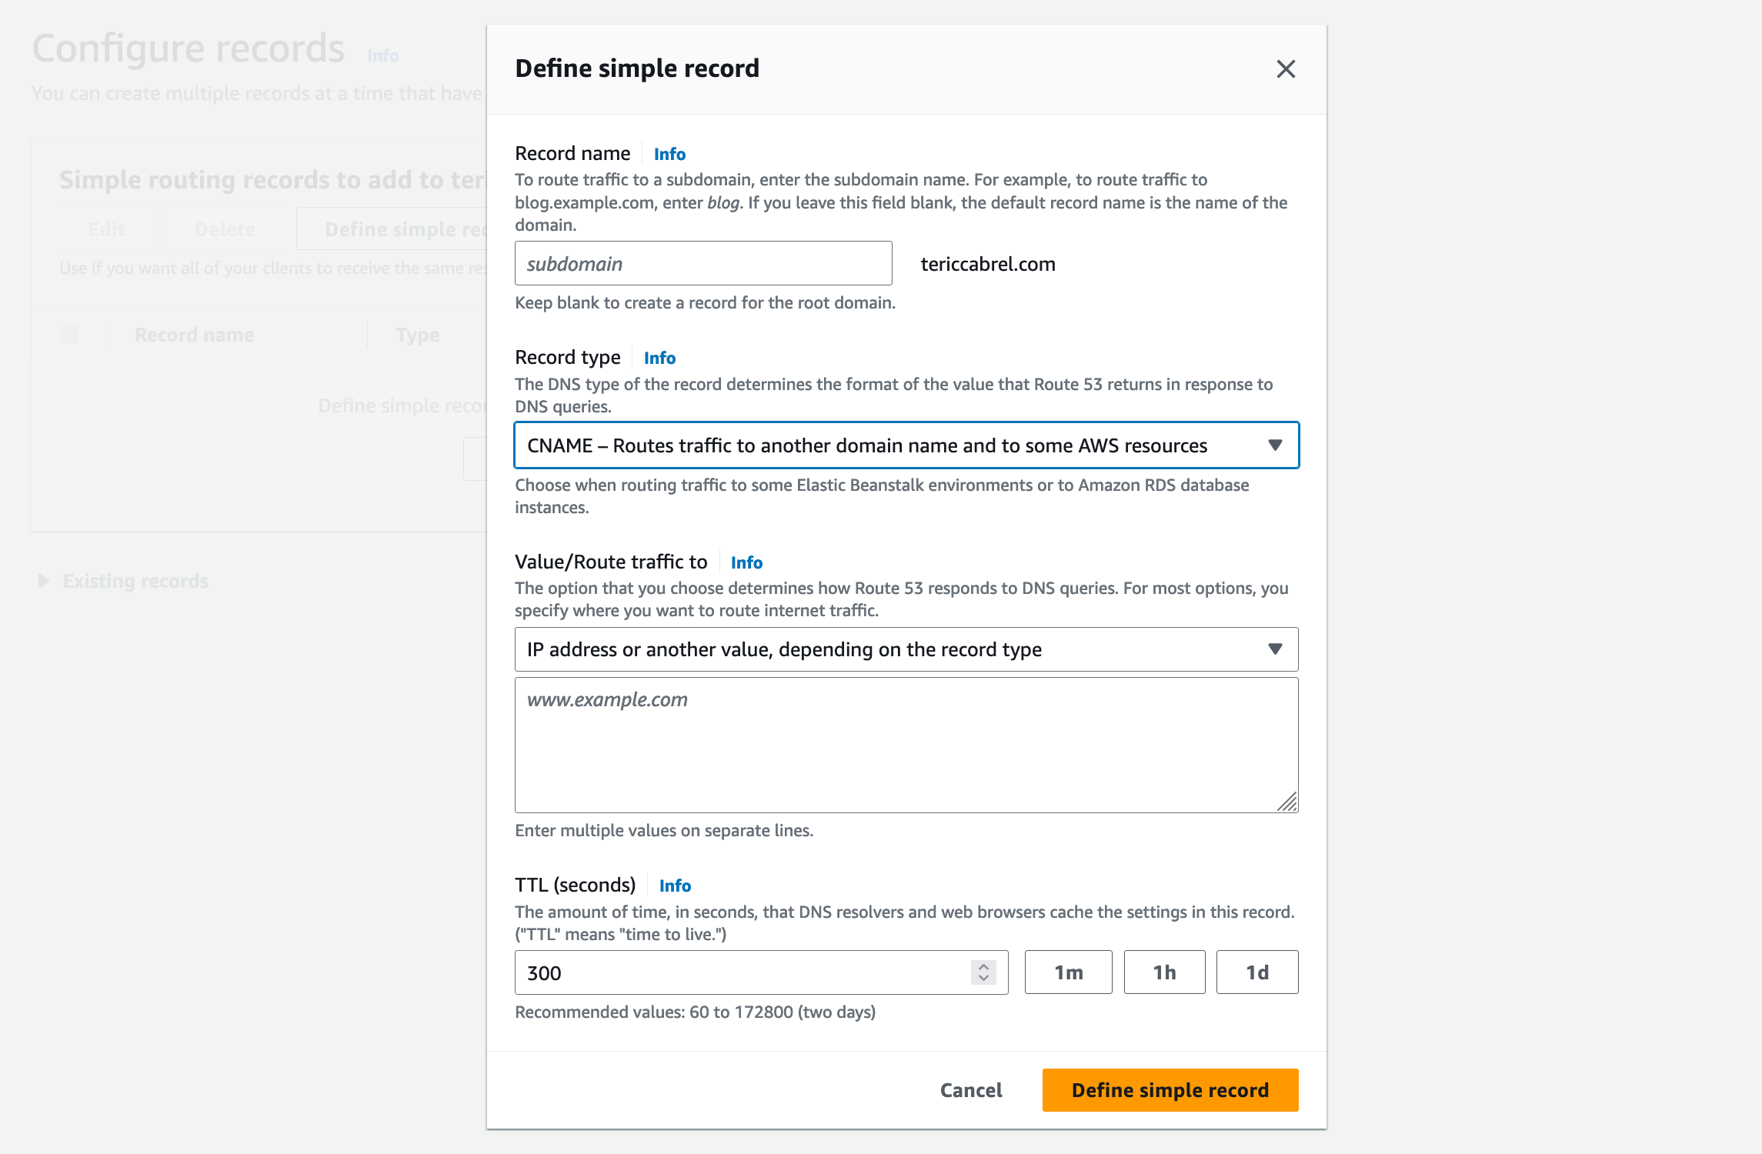Viewport: 1762px width, 1154px height.
Task: Click the subdomain input field
Action: (x=702, y=262)
